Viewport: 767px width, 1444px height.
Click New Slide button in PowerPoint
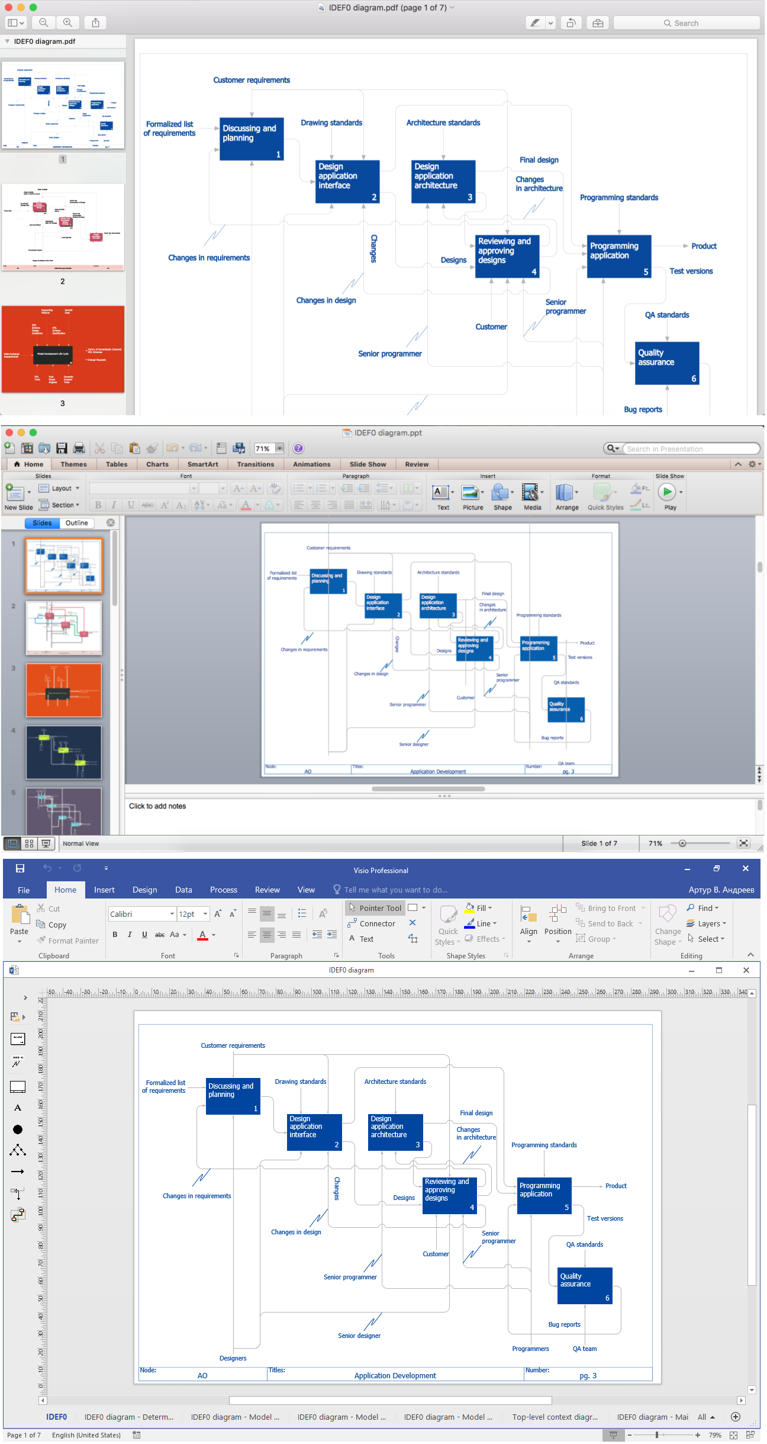(x=18, y=497)
